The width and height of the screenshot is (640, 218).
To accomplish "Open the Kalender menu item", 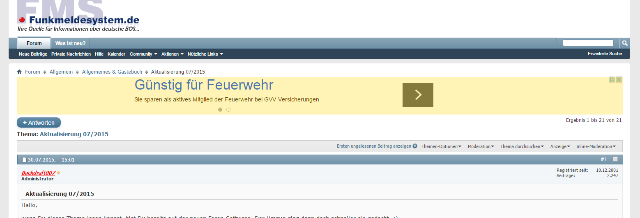I will tap(116, 54).
